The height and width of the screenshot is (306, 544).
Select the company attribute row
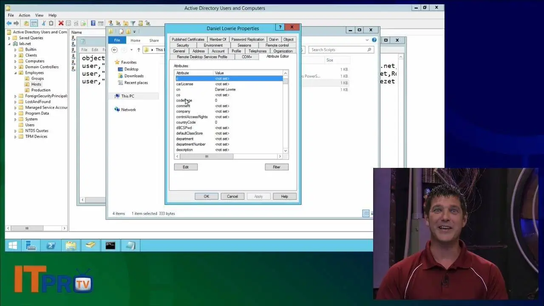229,111
